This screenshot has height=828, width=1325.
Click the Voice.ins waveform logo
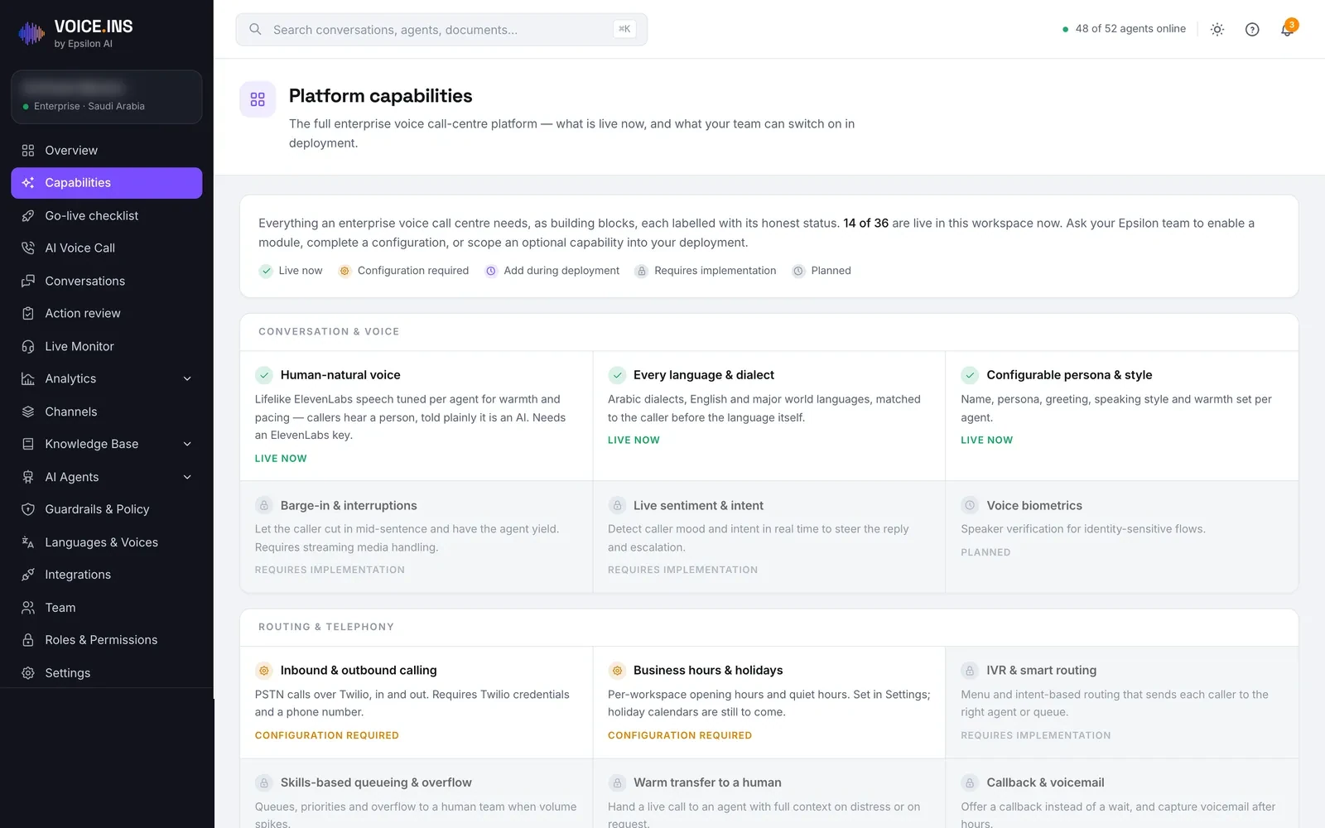click(31, 33)
